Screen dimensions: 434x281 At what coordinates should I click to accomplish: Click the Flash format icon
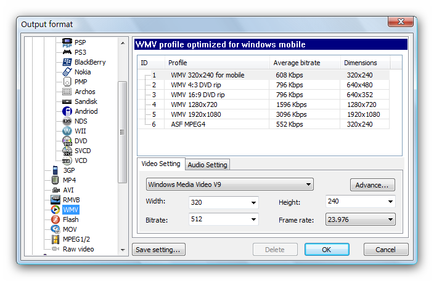point(55,220)
